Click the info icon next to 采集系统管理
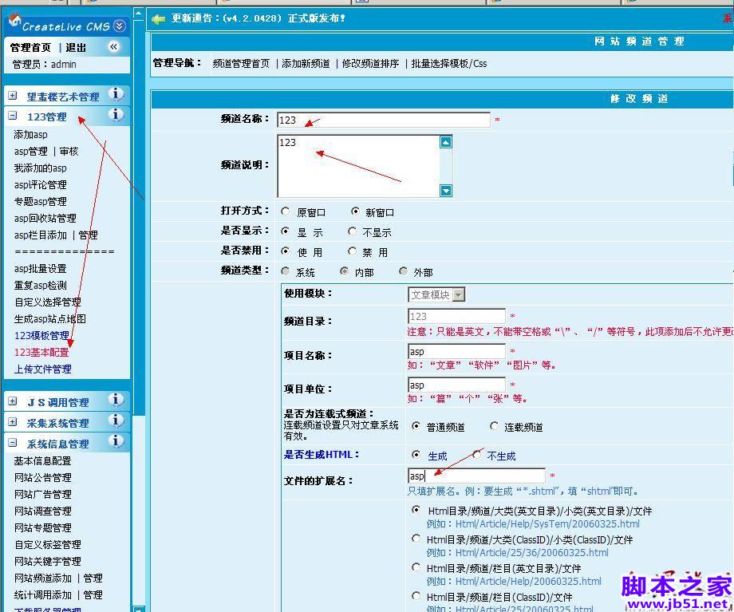 (115, 422)
